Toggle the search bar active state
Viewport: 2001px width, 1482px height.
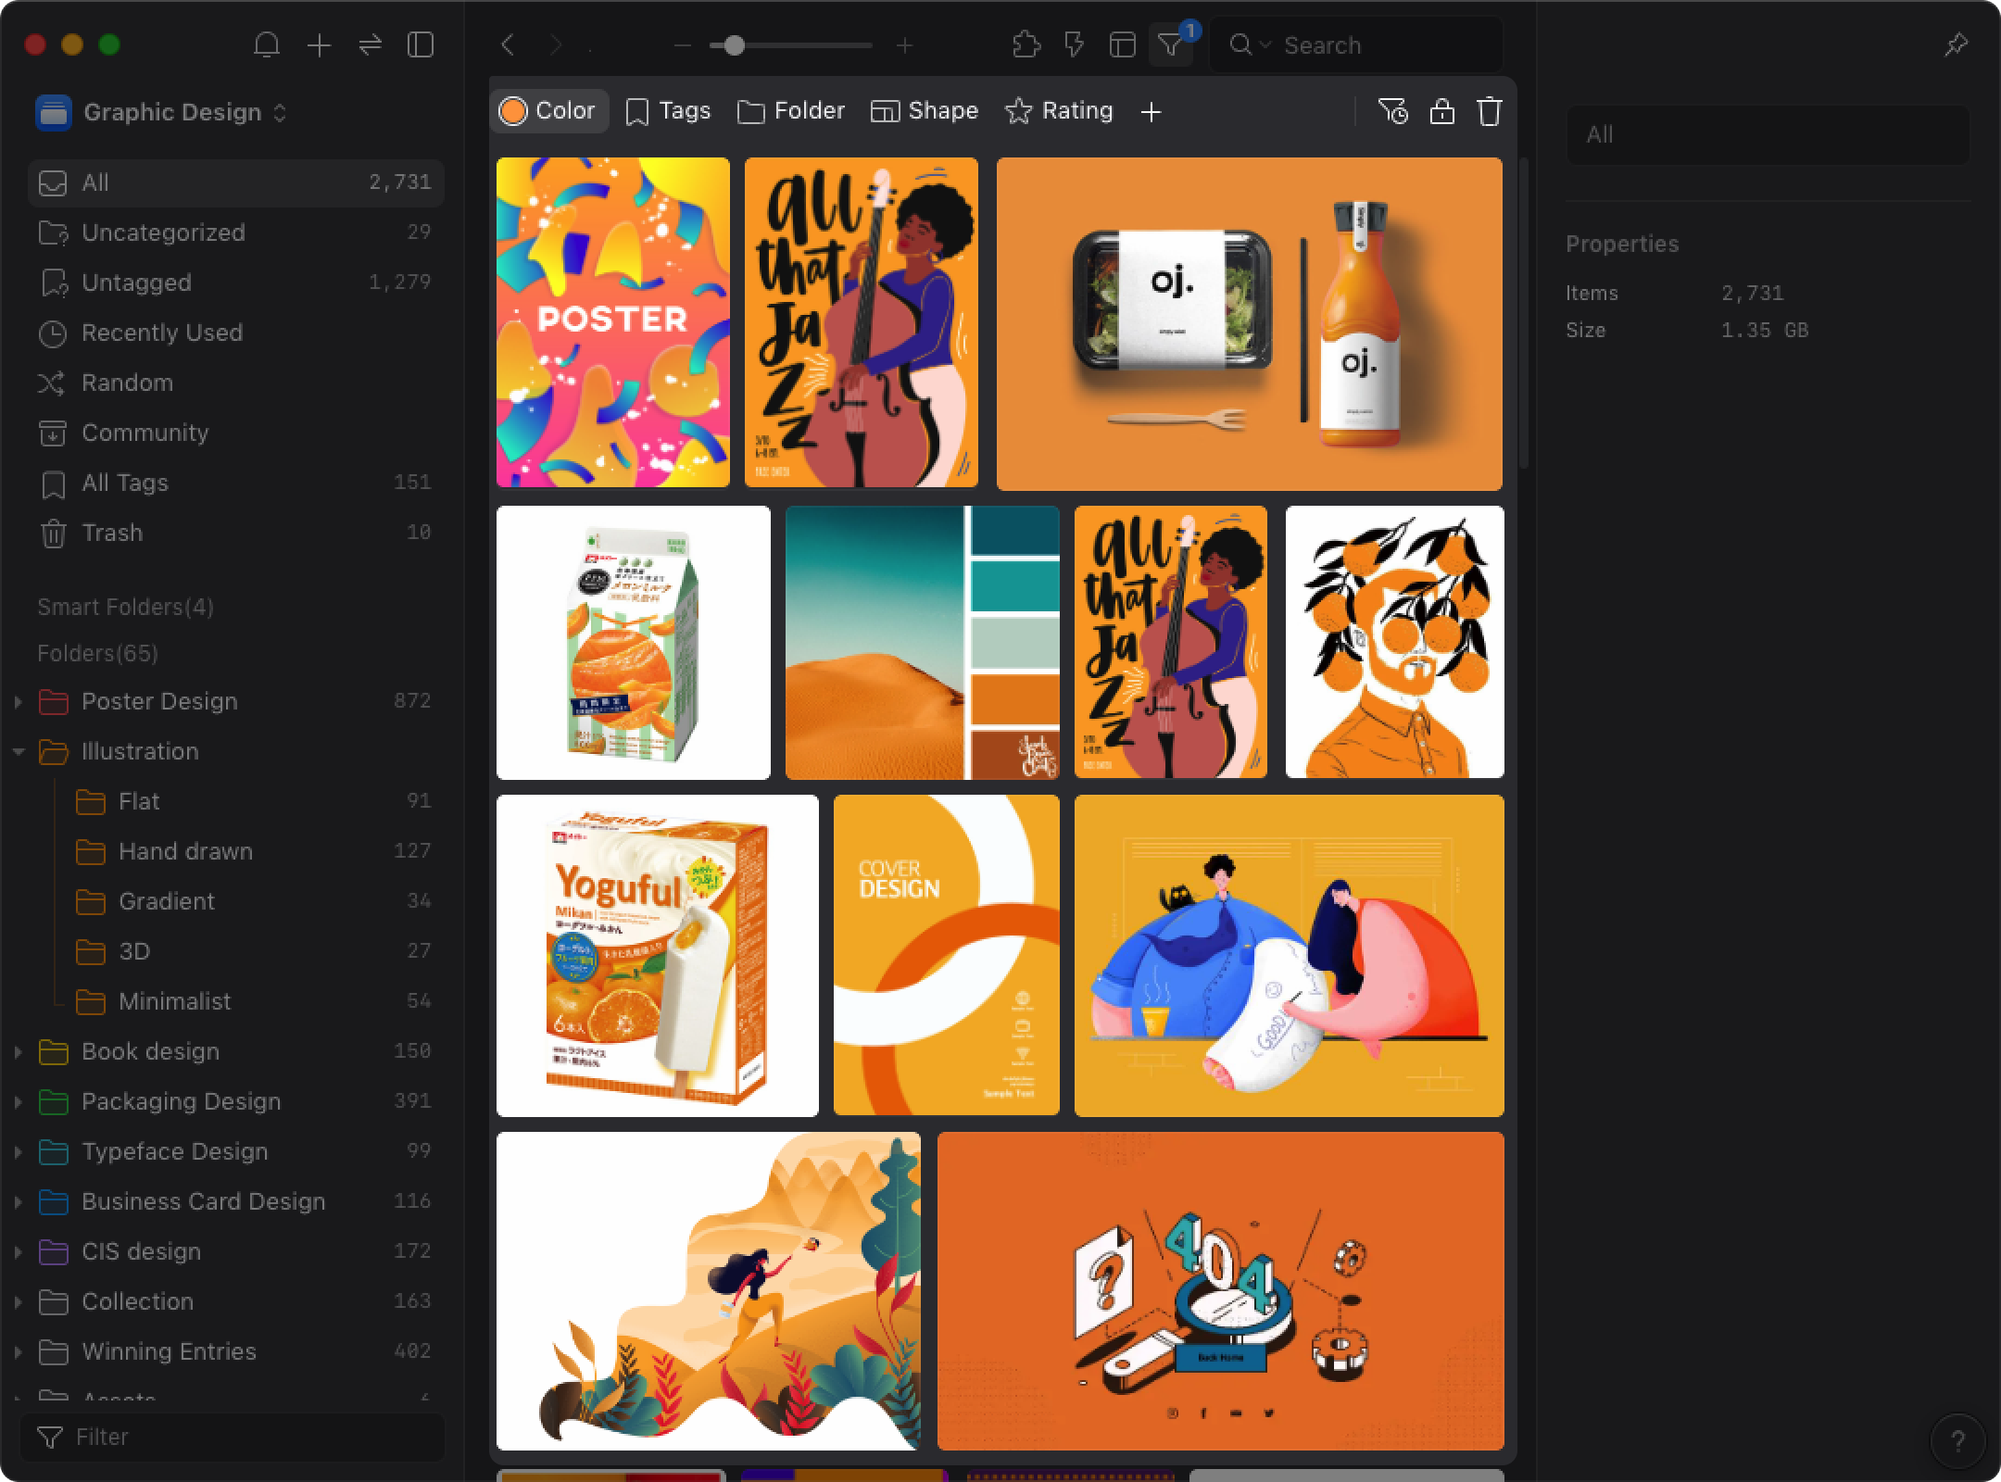[x=1365, y=45]
